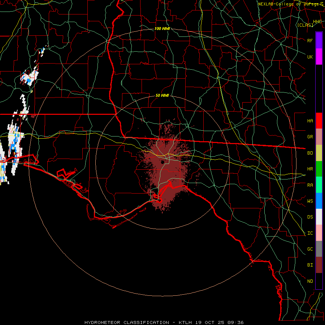Click the RA legend label

[x=310, y=185]
